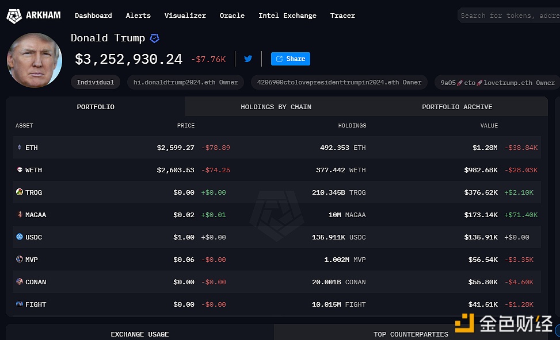Viewport: 560px width, 340px height.
Task: Click the WETH asset name
Action: (x=33, y=170)
